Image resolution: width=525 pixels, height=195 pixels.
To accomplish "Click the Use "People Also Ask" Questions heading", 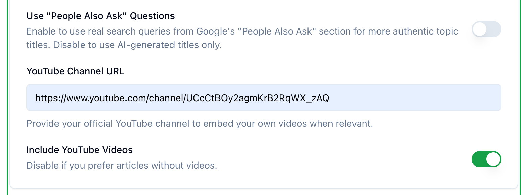I will coord(100,16).
